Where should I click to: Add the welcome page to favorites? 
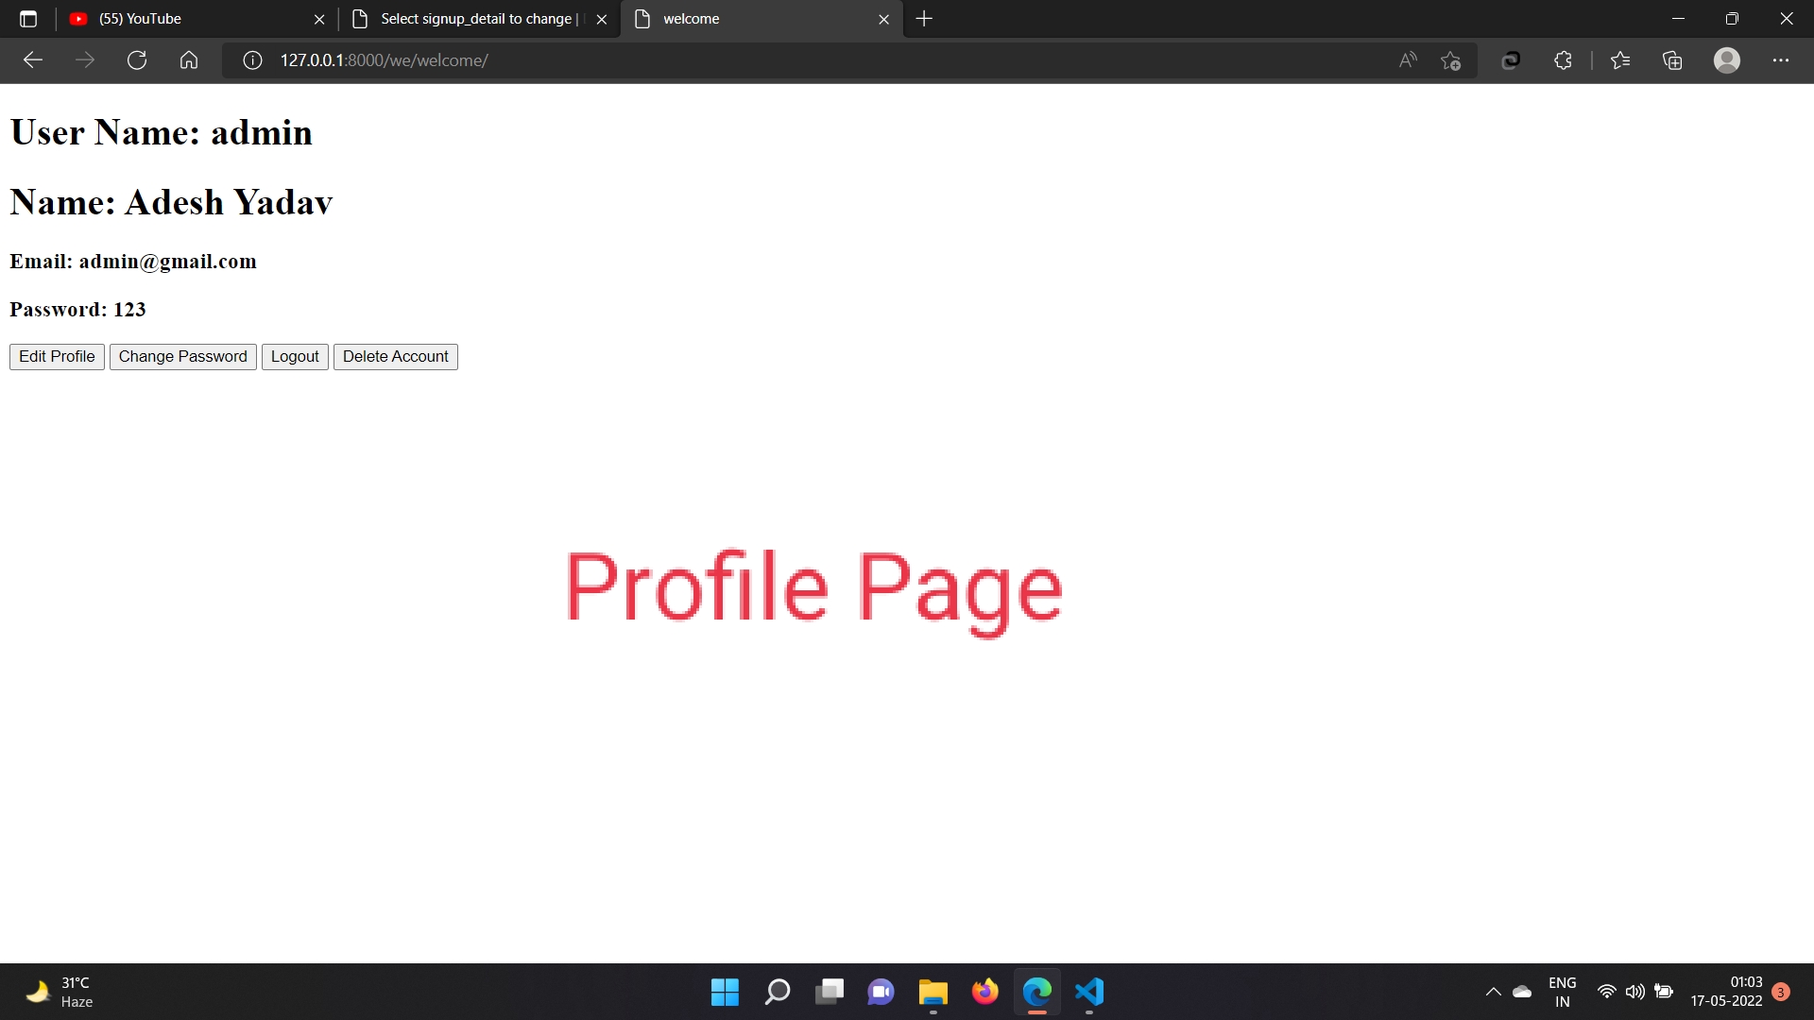(1451, 59)
